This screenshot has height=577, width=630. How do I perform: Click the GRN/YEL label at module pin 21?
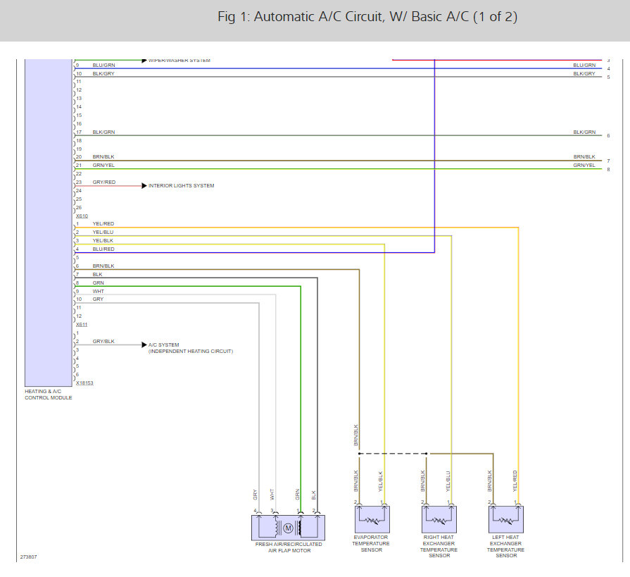(x=103, y=166)
